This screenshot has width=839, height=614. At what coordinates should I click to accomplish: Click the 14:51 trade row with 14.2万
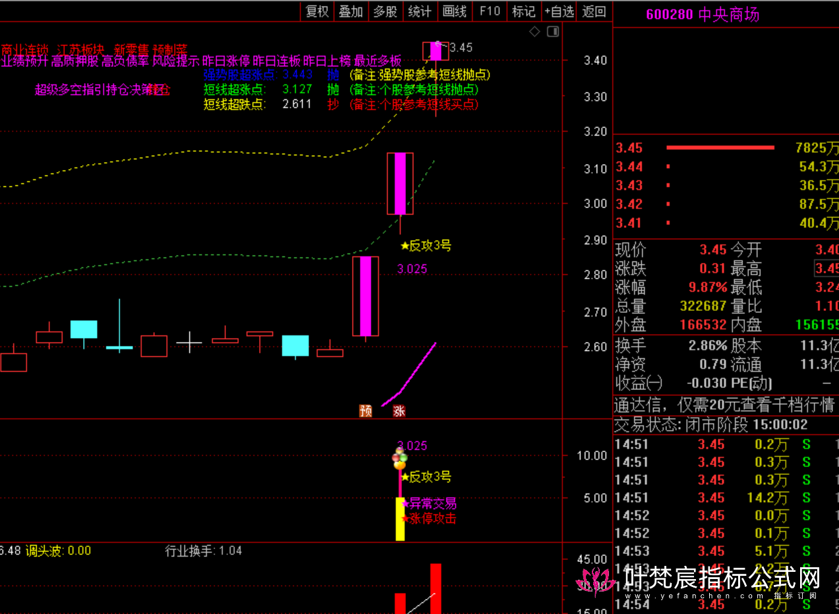[x=726, y=497]
